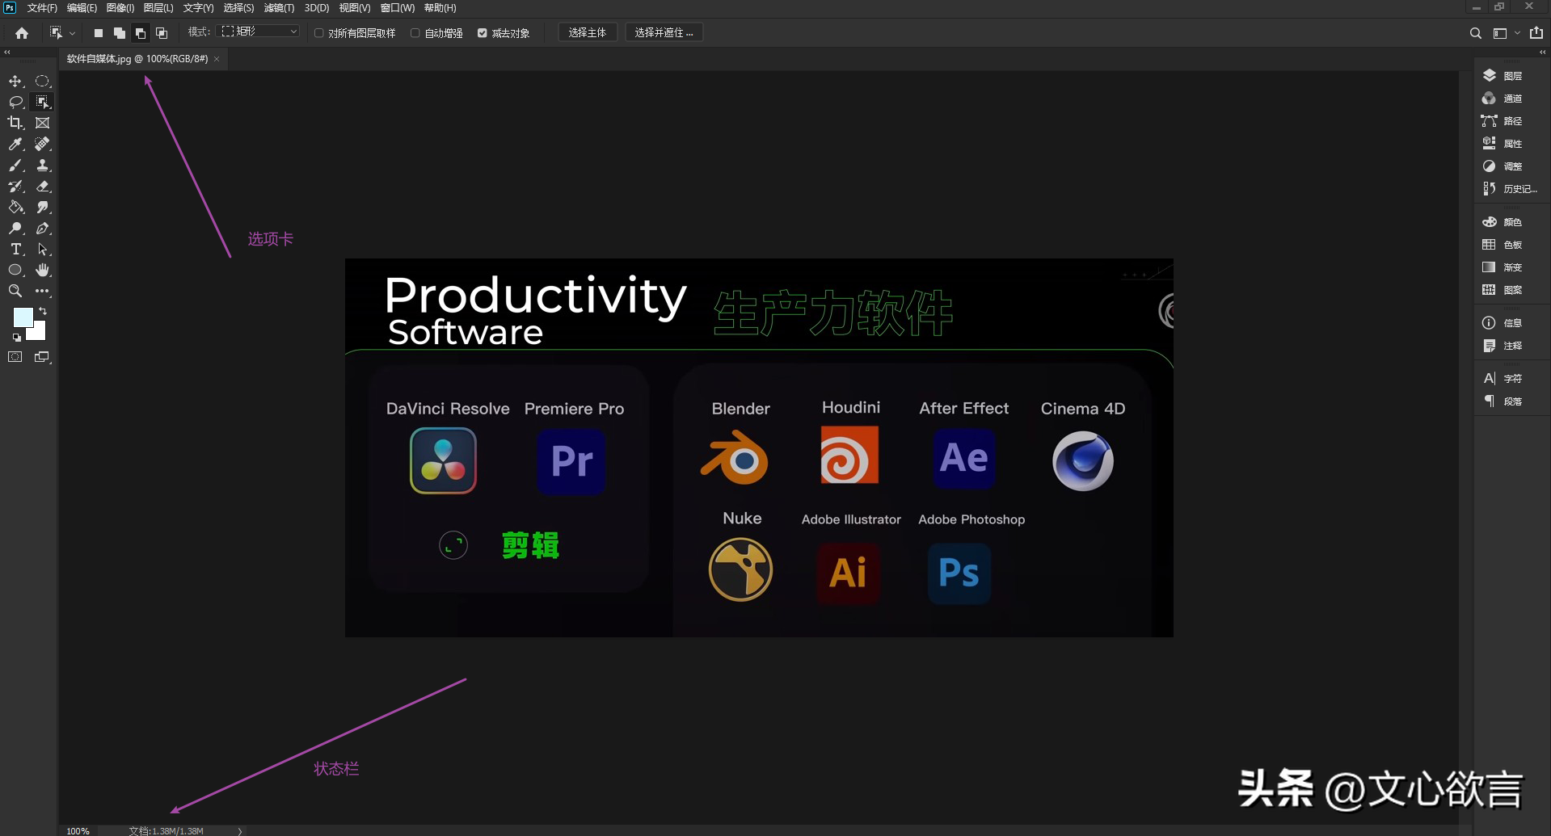Expand the toolbox double-arrow

[7, 53]
